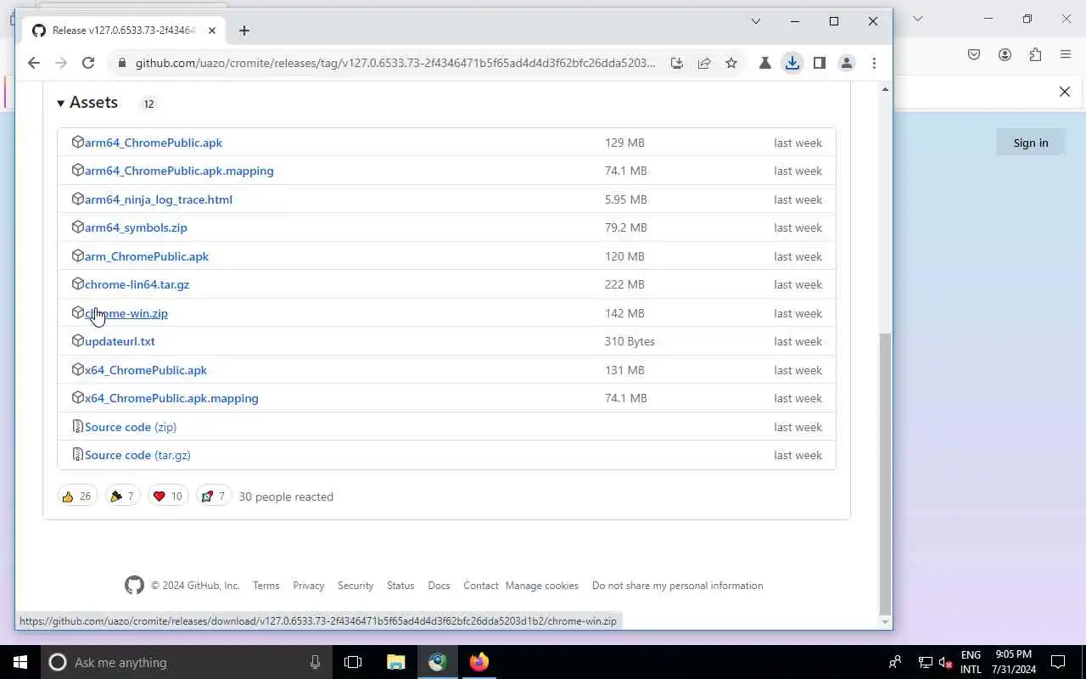The width and height of the screenshot is (1086, 679).
Task: Click Sign in in Firefox window
Action: [1031, 143]
